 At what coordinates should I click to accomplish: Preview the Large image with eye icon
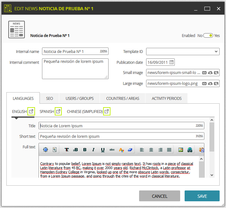204,84
